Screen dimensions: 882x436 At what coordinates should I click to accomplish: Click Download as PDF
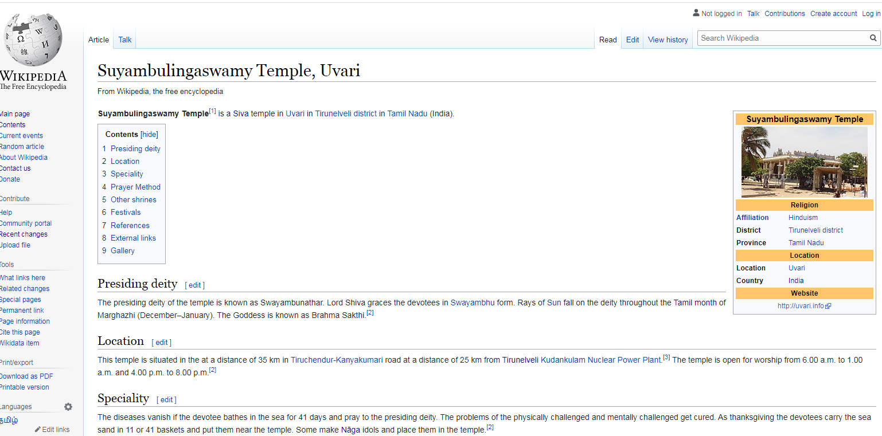coord(26,376)
